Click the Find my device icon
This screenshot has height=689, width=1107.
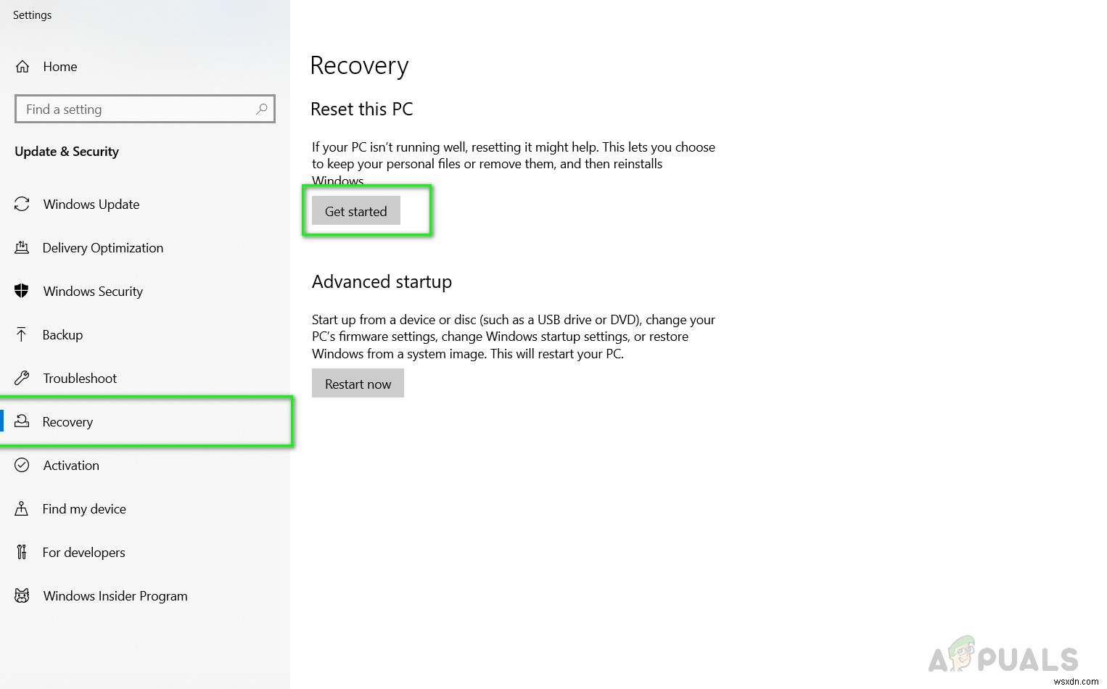(x=22, y=508)
